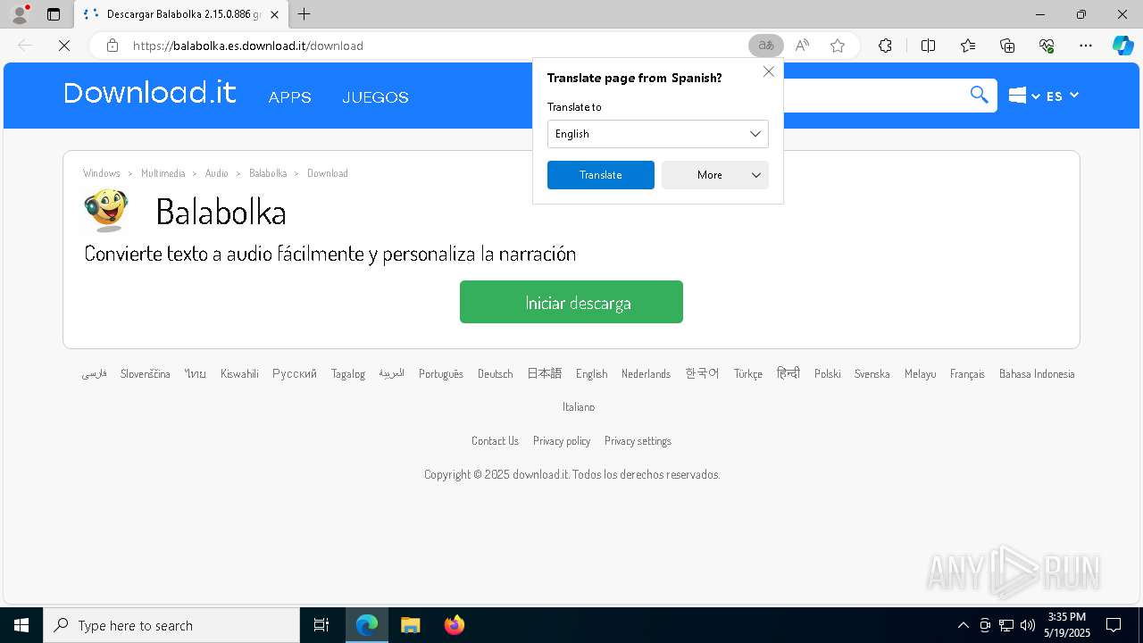The image size is (1143, 643).
Task: Switch language to Bahasa Indonesia
Action: 1037,373
